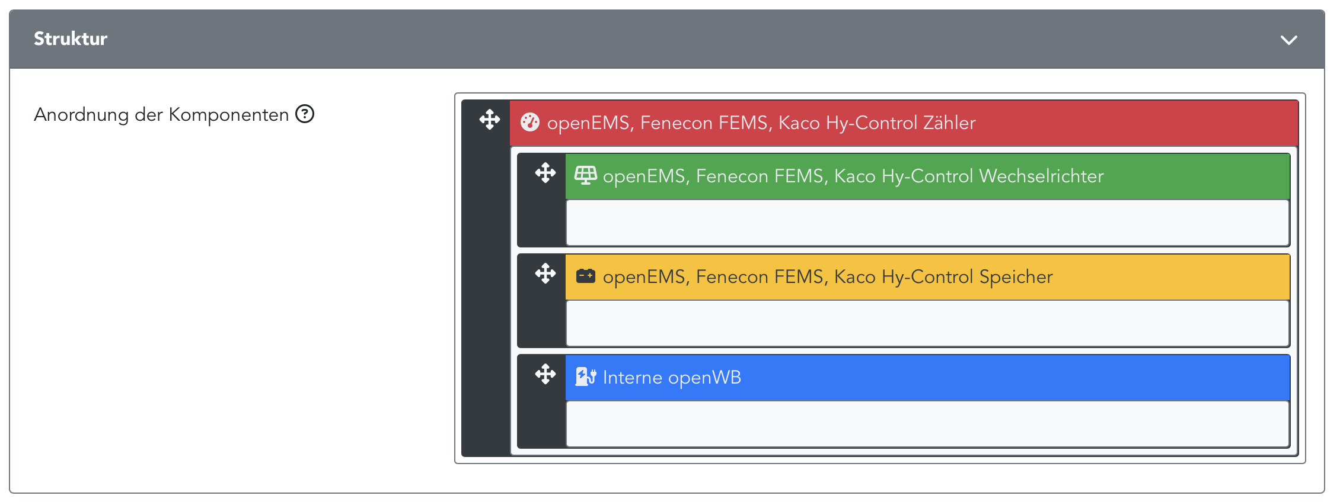Click the move handle of the Zähler component
This screenshot has width=1340, height=502.
[490, 120]
